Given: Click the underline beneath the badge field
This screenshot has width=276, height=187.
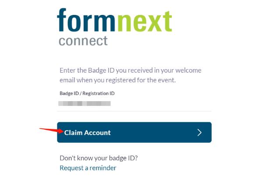Looking at the screenshot, I should click(134, 111).
